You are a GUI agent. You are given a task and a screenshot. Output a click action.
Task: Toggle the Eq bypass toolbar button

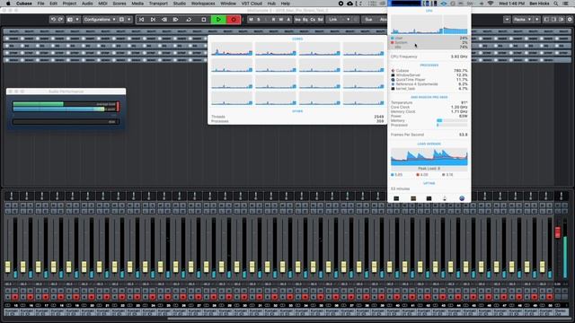[x=305, y=20]
